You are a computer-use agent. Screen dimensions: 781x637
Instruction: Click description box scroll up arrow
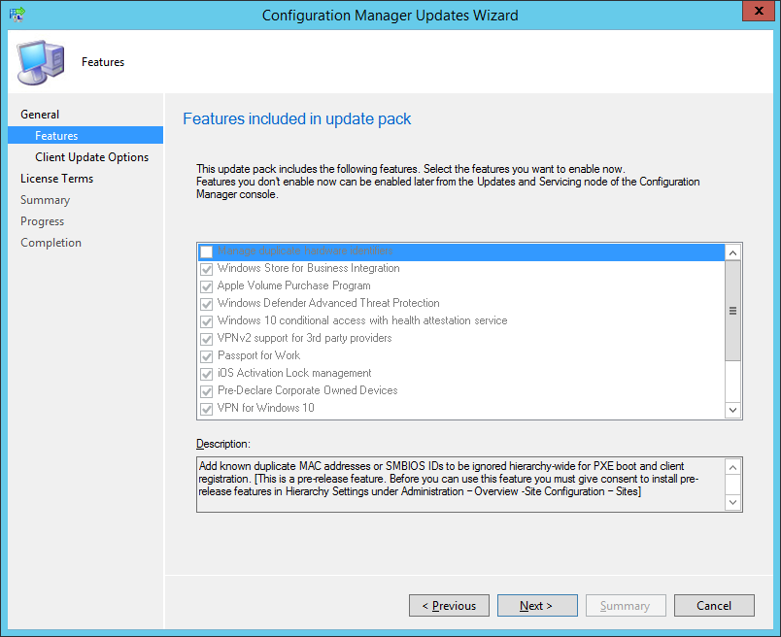(x=732, y=467)
